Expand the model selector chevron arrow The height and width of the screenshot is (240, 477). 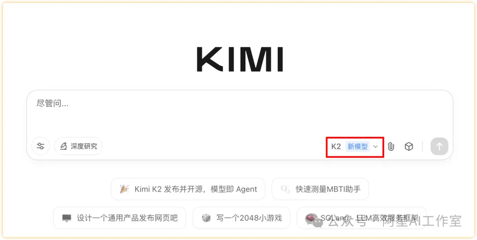pyautogui.click(x=375, y=147)
